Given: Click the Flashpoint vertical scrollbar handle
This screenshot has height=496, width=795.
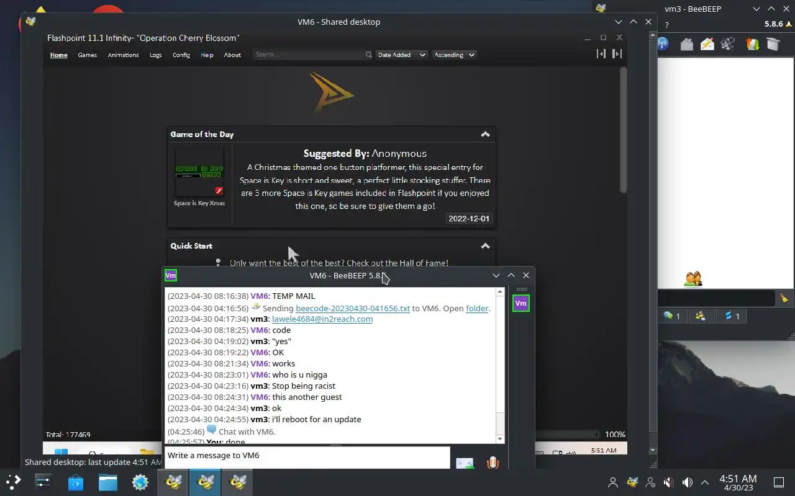Looking at the screenshot, I should point(623,130).
